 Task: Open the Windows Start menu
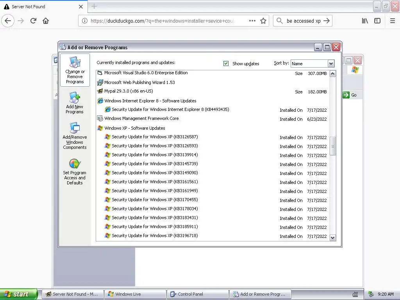point(19,294)
